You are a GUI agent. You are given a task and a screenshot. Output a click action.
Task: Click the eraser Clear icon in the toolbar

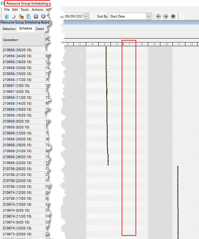(14, 16)
